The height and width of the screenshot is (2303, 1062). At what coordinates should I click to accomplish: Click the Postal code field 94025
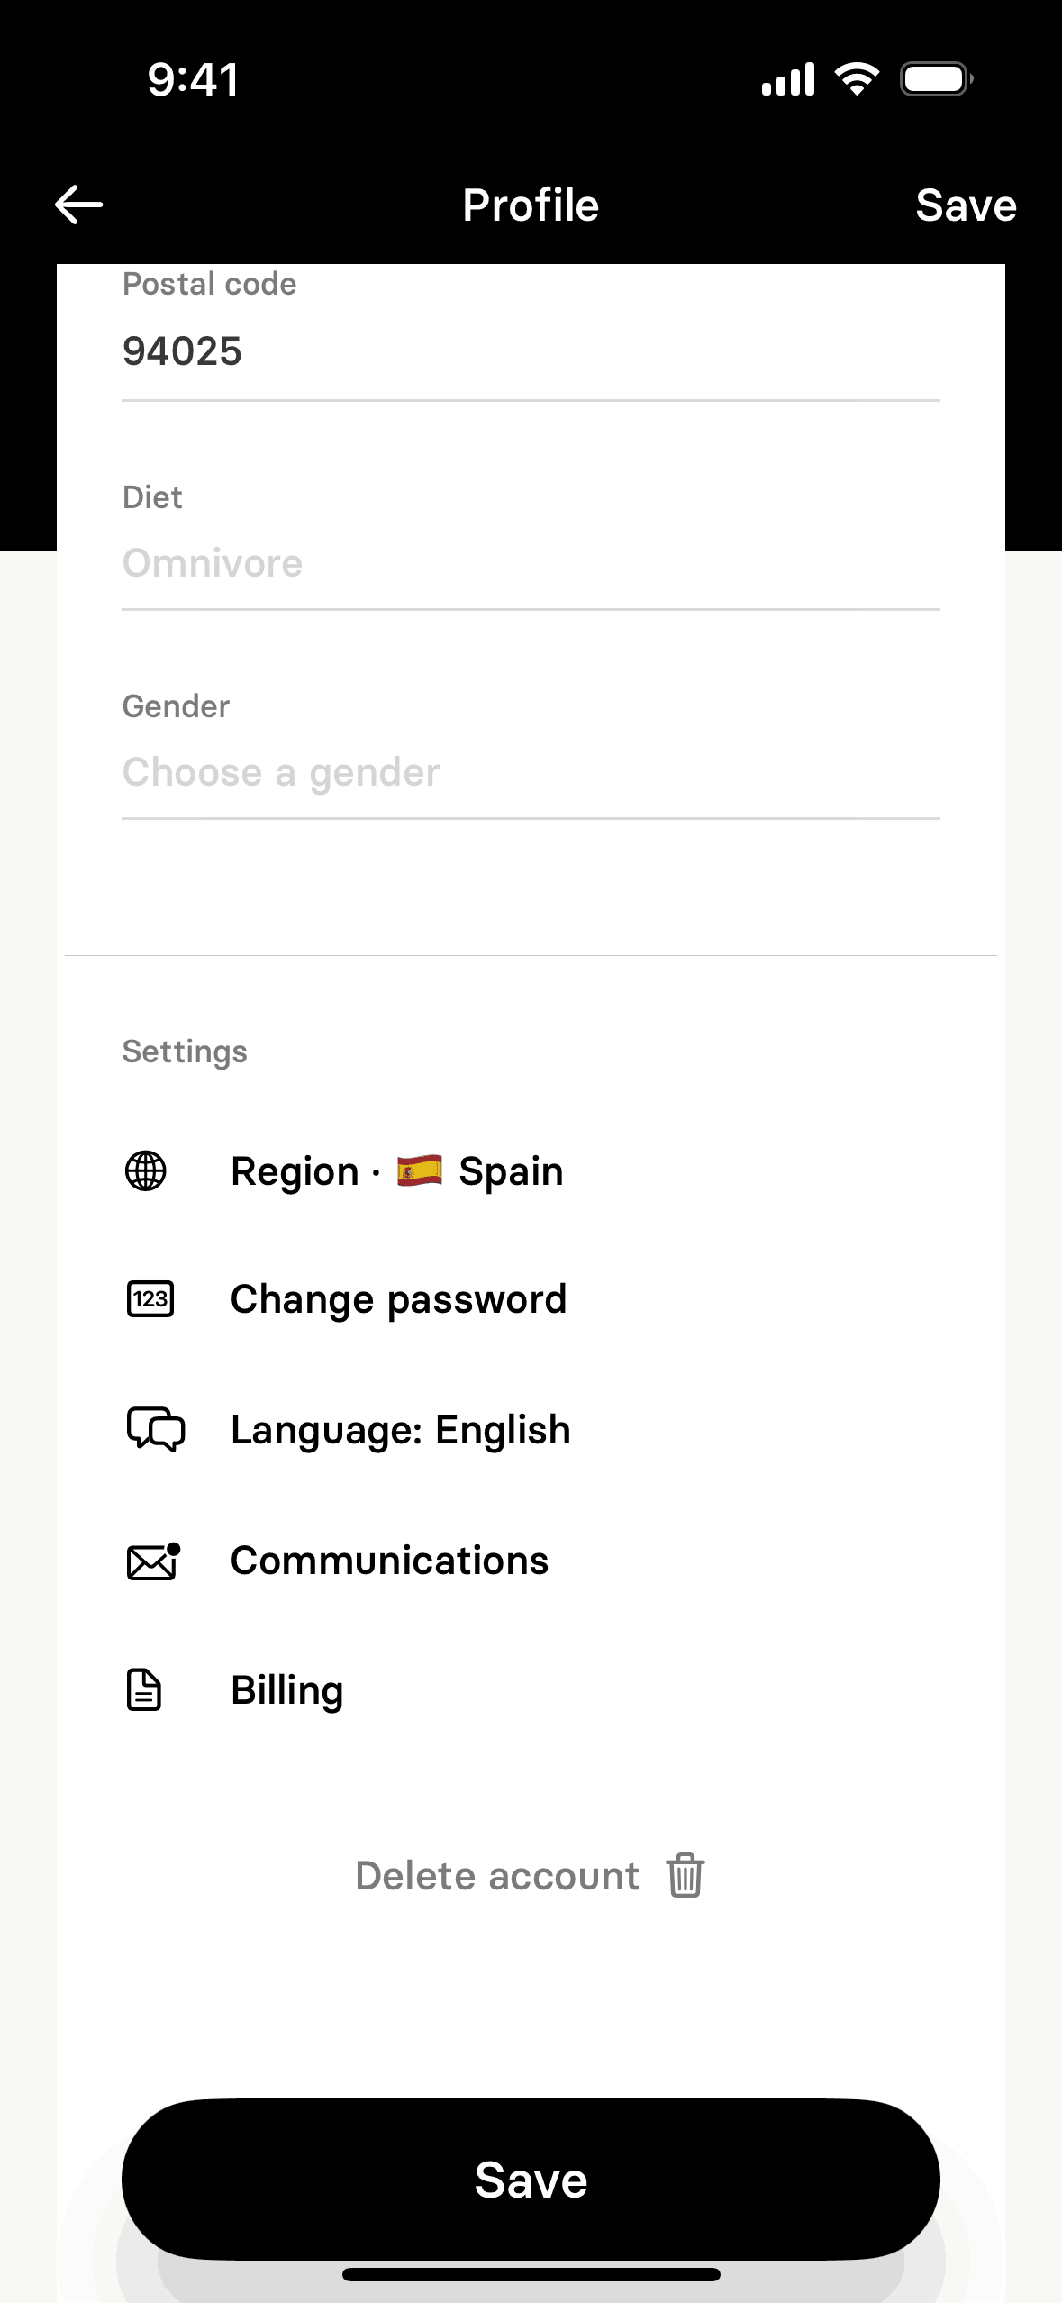click(531, 351)
